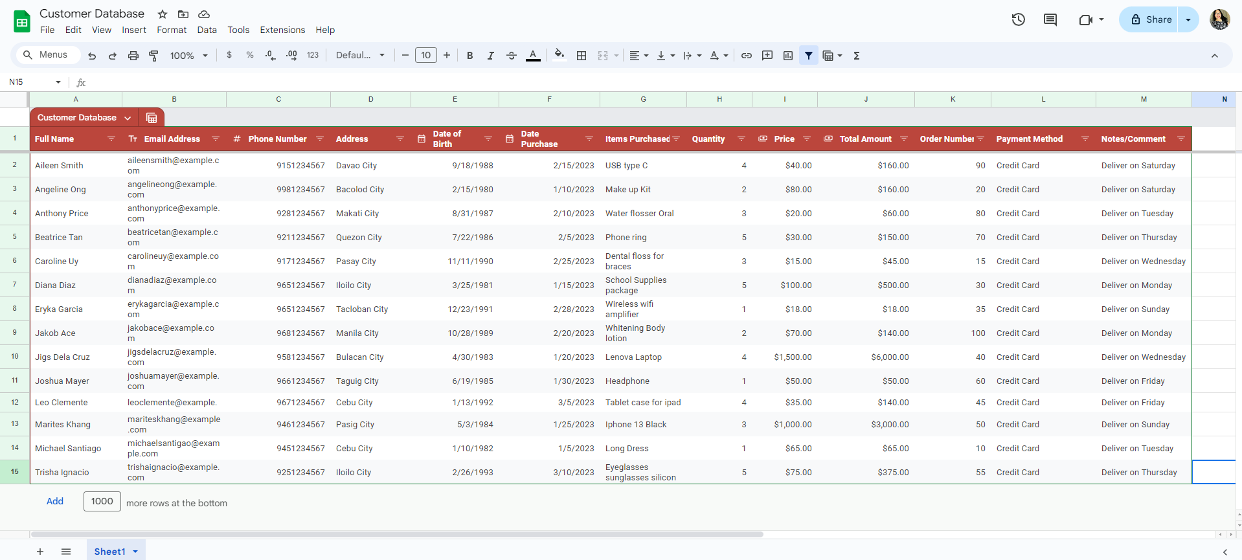Screen dimensions: 1242x560
Task: Open the Payment Method column filter
Action: (1085, 139)
